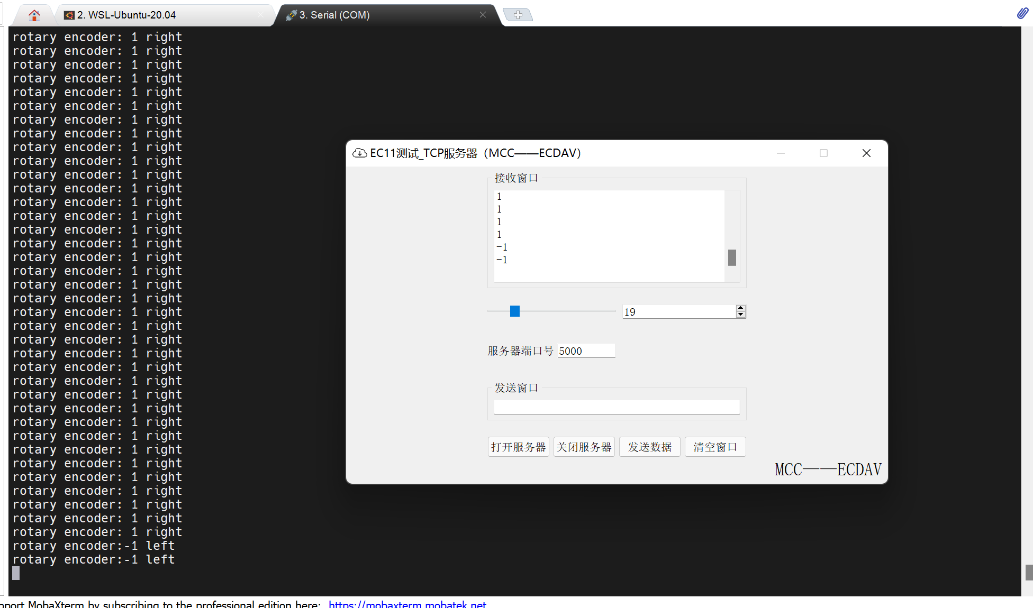This screenshot has height=608, width=1033.
Task: Click the close X on Serial tab
Action: 482,15
